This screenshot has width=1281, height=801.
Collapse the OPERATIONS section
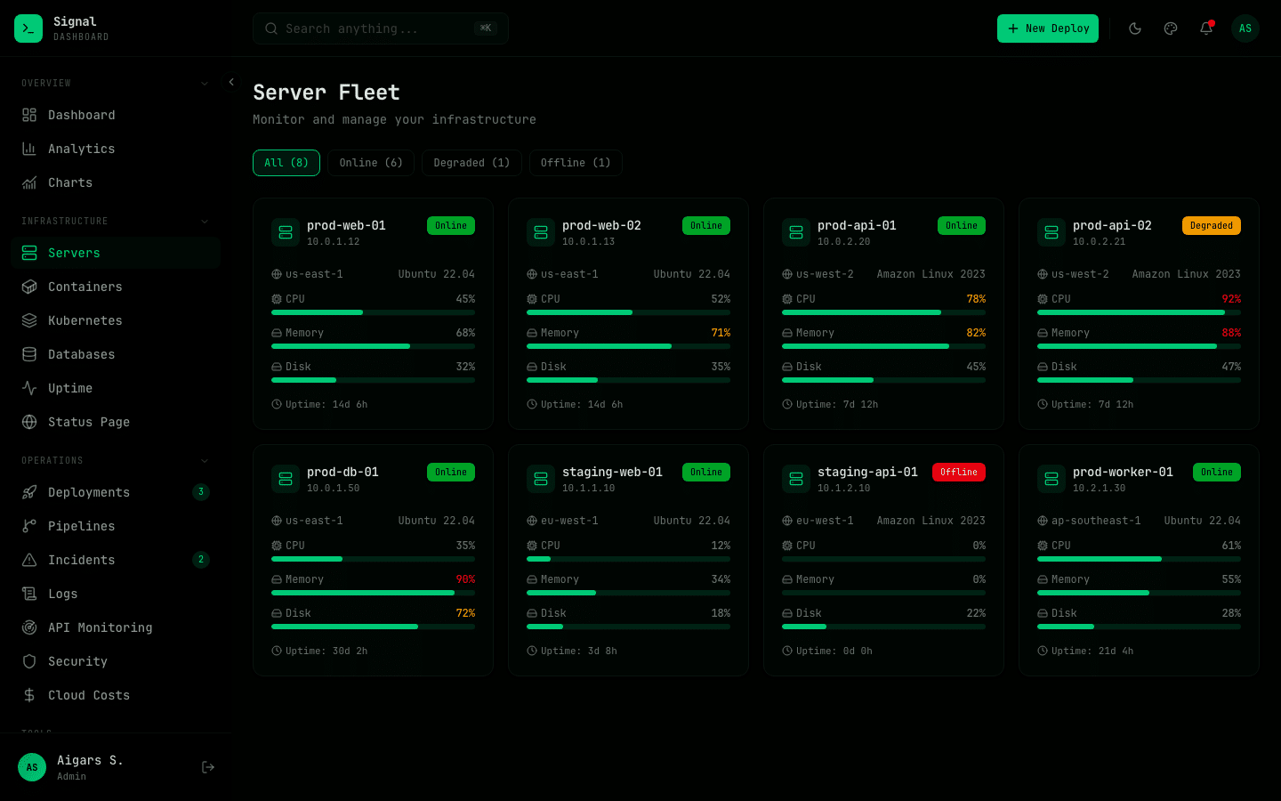pyautogui.click(x=204, y=460)
